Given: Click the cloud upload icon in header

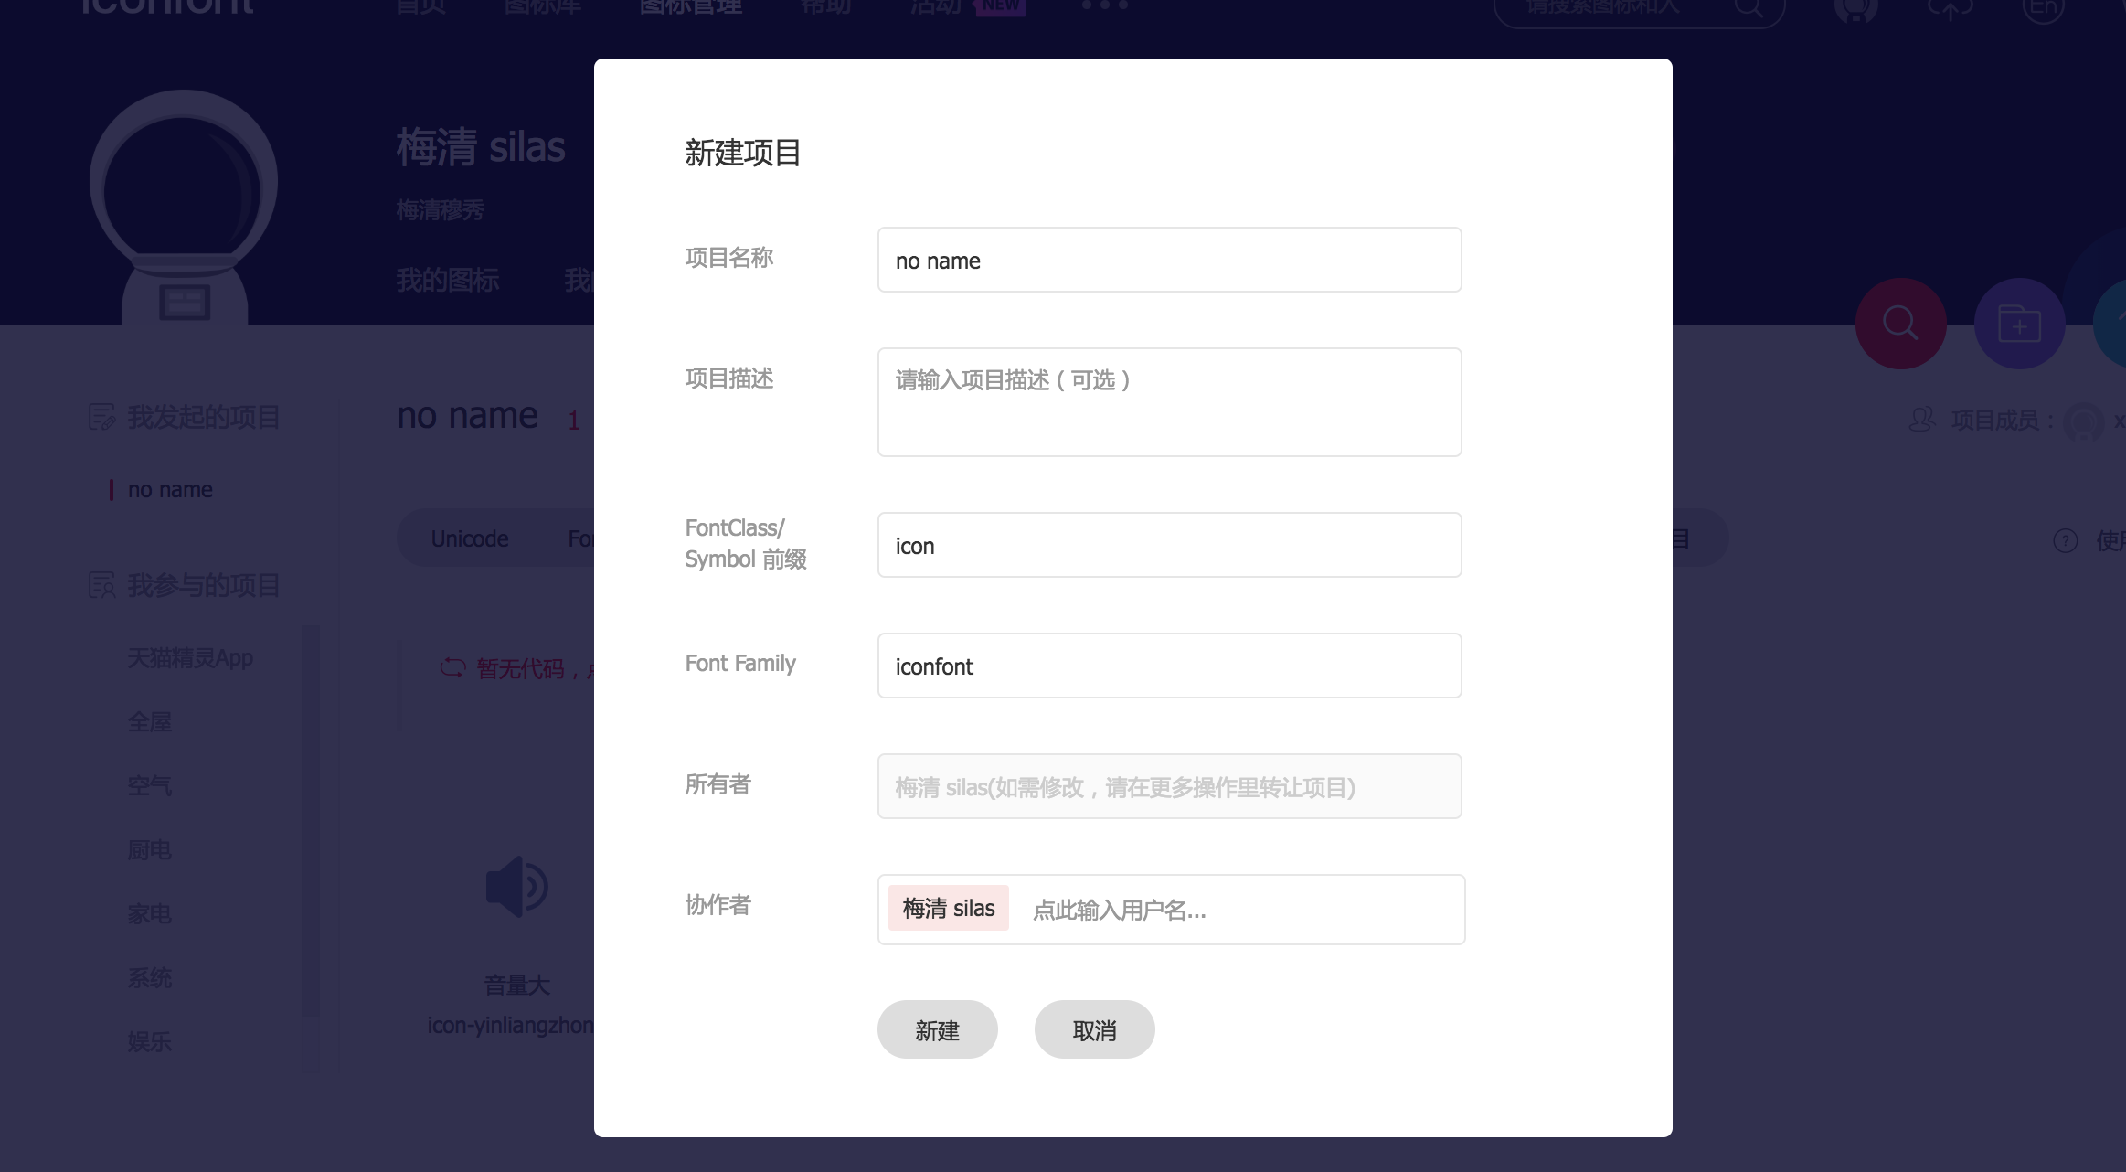Looking at the screenshot, I should (x=1949, y=9).
